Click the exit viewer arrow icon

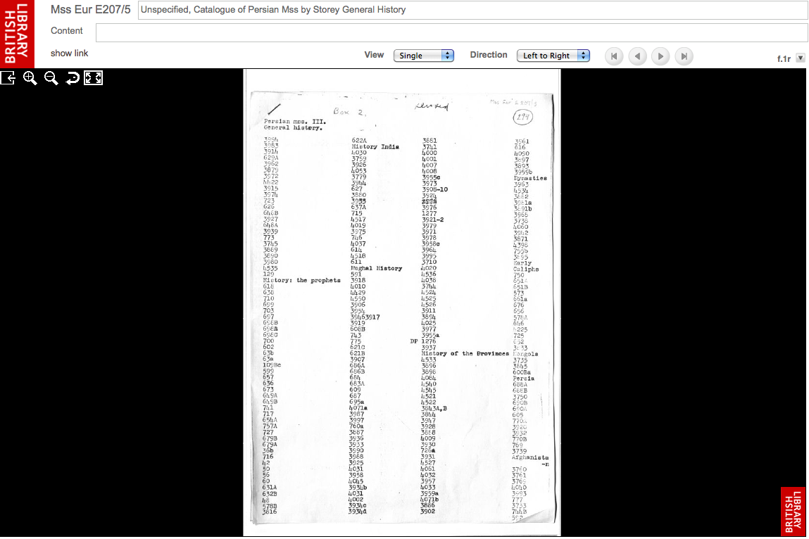click(x=8, y=78)
